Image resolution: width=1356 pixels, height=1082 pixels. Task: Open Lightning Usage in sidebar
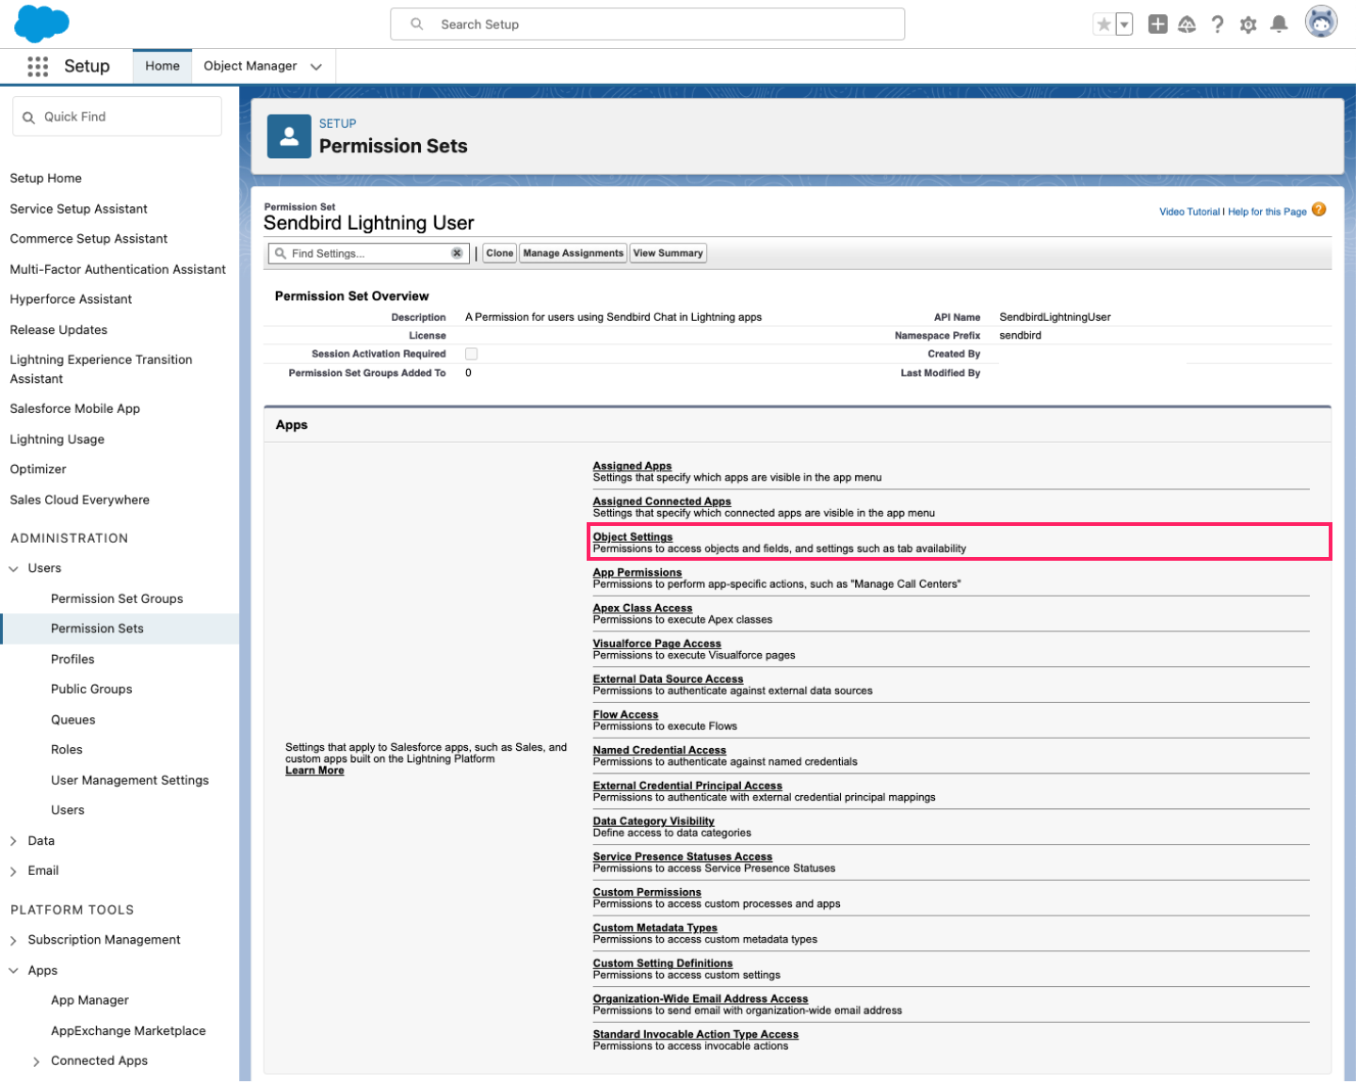tap(57, 439)
